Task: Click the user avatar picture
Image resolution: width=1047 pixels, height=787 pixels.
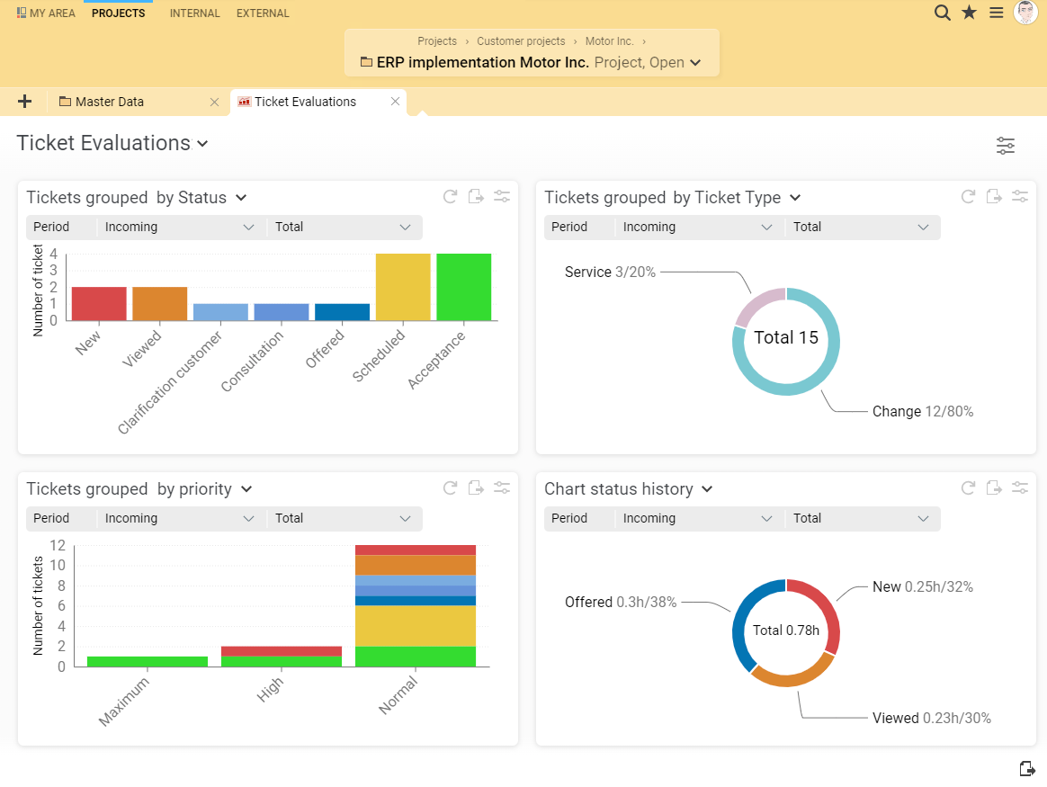Action: click(x=1025, y=13)
